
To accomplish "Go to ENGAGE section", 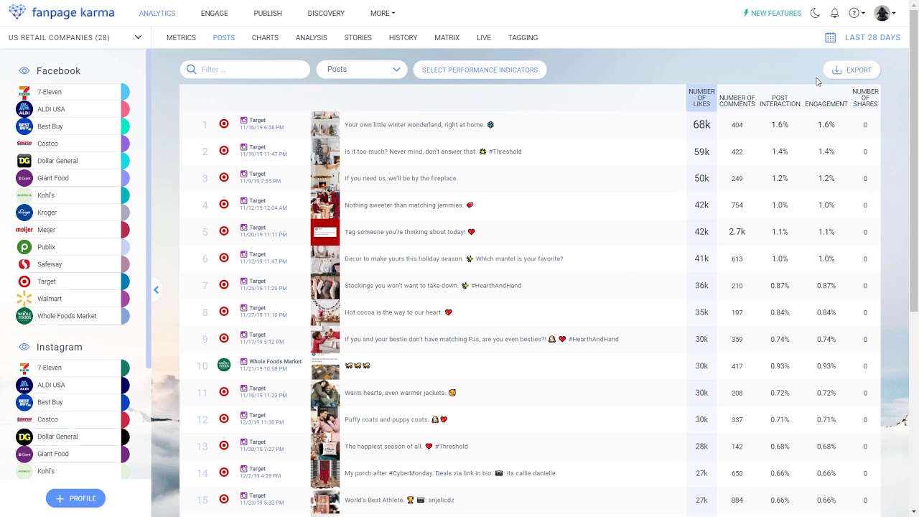I will pyautogui.click(x=214, y=13).
